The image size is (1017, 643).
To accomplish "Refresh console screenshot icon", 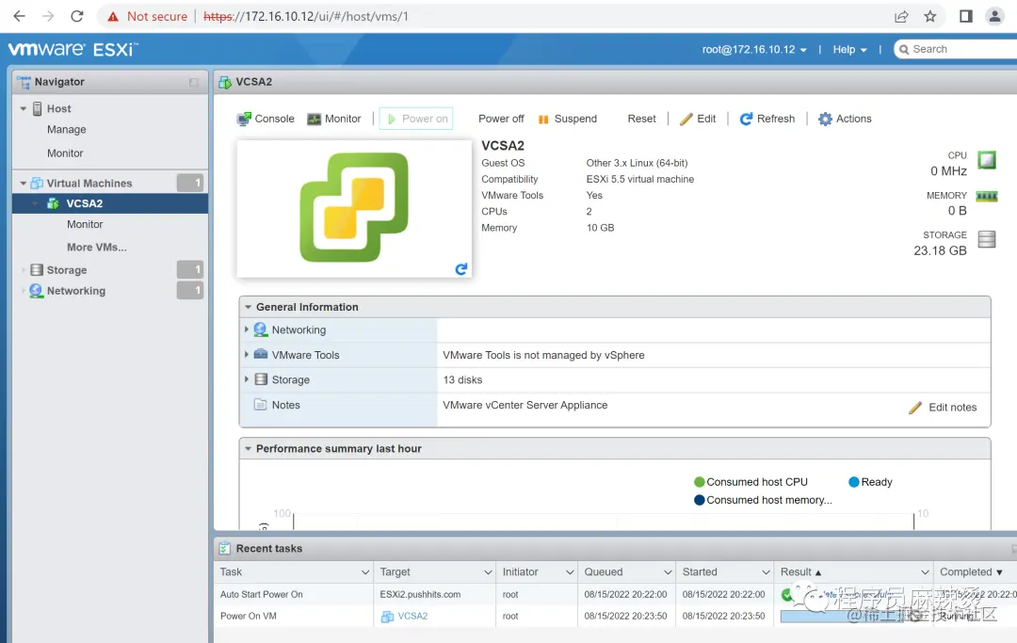I will pos(461,269).
